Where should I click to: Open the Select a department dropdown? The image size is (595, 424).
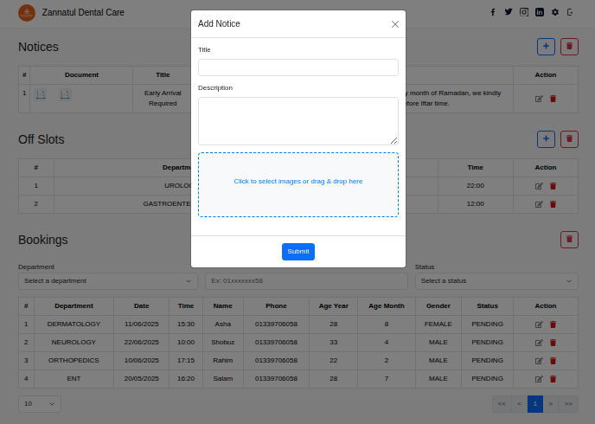pyautogui.click(x=108, y=281)
